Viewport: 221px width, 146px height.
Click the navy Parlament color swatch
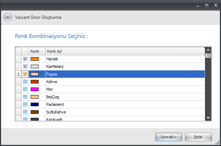[35, 104]
